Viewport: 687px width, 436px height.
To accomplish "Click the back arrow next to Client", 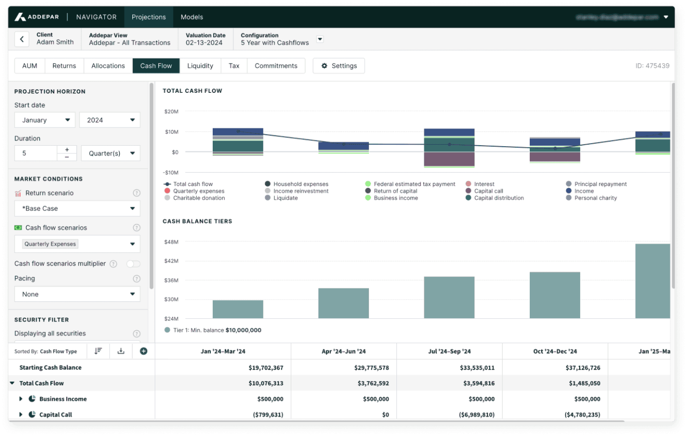I will click(x=22, y=39).
